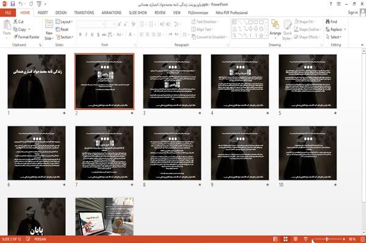This screenshot has height=243, width=366.
Task: Click Decrease Font Size icon
Action: [x=126, y=24]
